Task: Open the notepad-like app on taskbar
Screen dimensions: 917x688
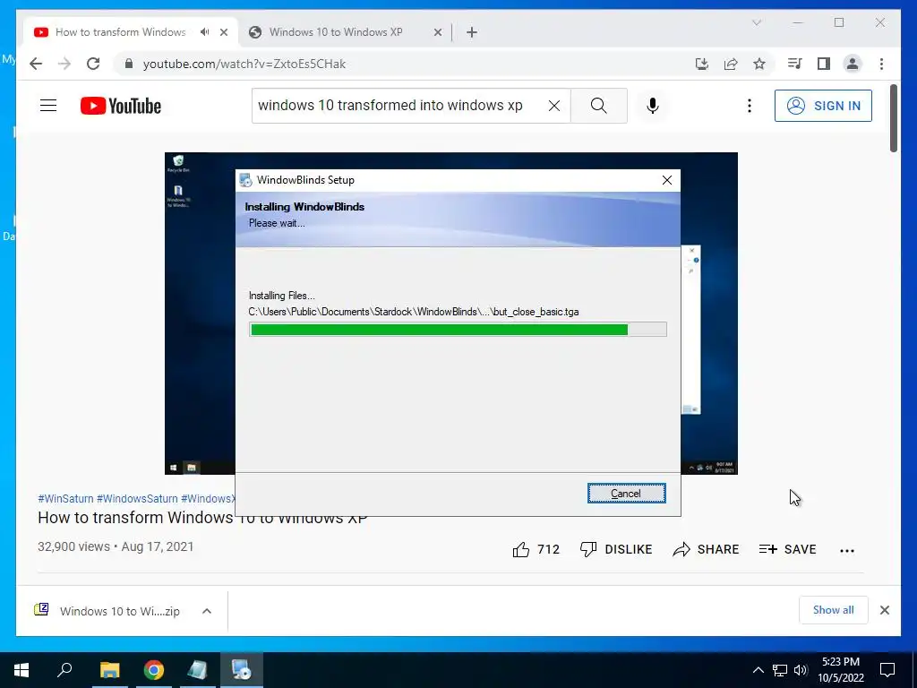Action: (198, 670)
